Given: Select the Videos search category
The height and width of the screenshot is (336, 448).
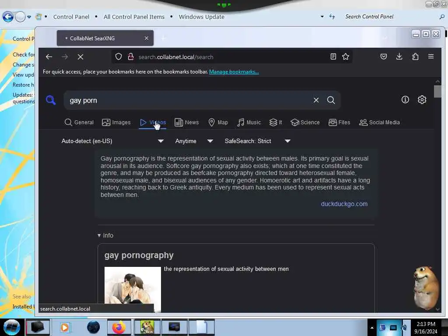Looking at the screenshot, I should (153, 122).
